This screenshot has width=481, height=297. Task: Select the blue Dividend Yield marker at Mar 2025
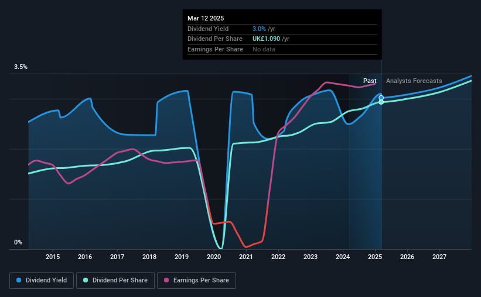point(381,98)
